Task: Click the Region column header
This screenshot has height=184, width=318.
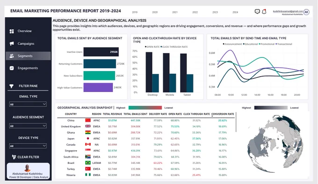Action: click(x=96, y=114)
